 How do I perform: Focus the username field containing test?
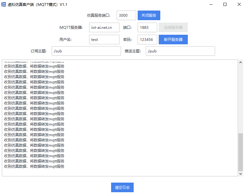click(x=104, y=39)
